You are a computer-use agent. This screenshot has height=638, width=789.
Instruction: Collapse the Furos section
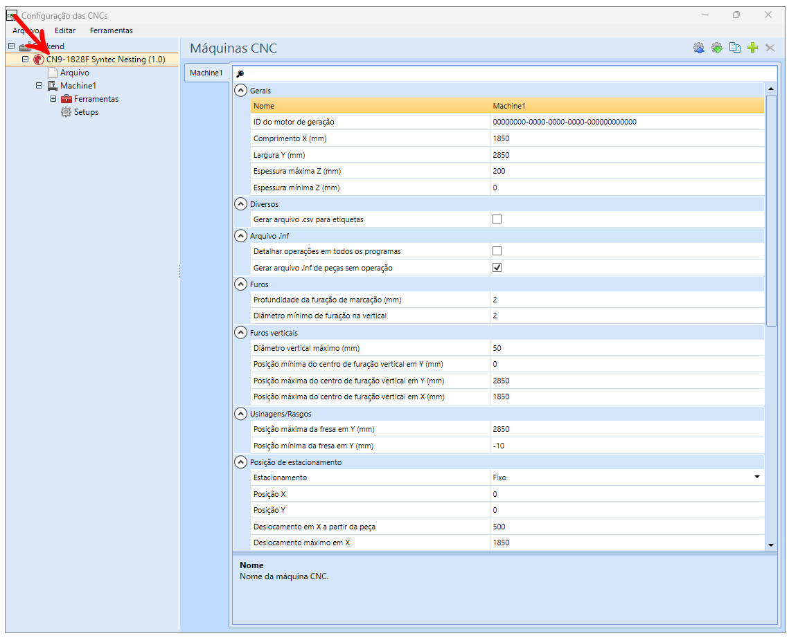241,284
